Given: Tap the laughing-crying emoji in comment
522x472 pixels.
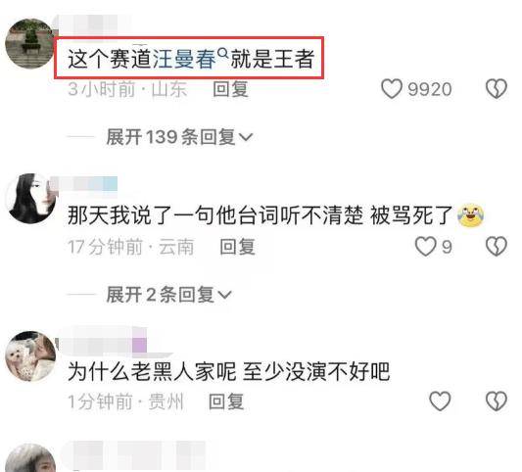Looking at the screenshot, I should [471, 215].
